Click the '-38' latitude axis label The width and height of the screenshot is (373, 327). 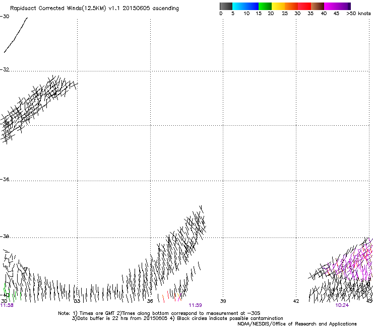click(5, 236)
